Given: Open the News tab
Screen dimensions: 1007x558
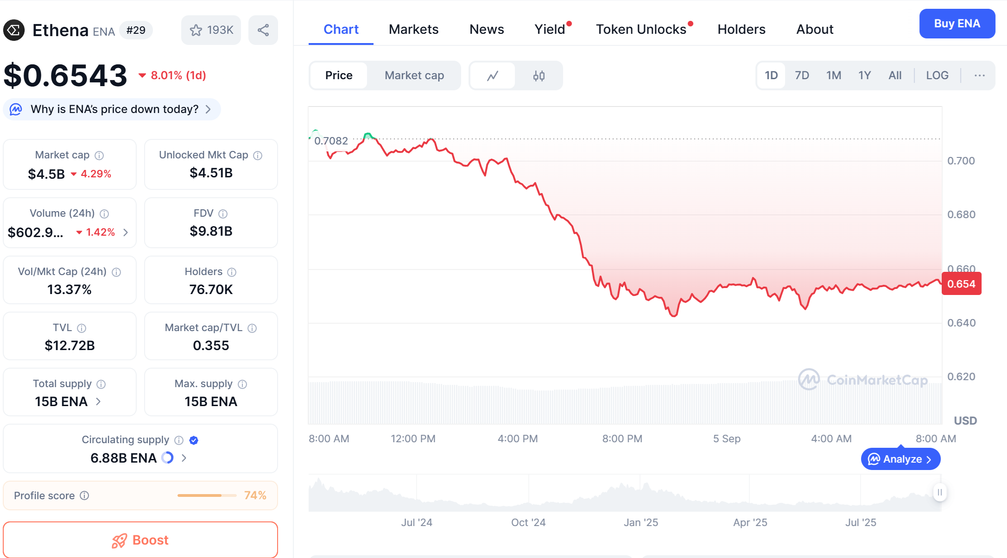Looking at the screenshot, I should click(487, 29).
